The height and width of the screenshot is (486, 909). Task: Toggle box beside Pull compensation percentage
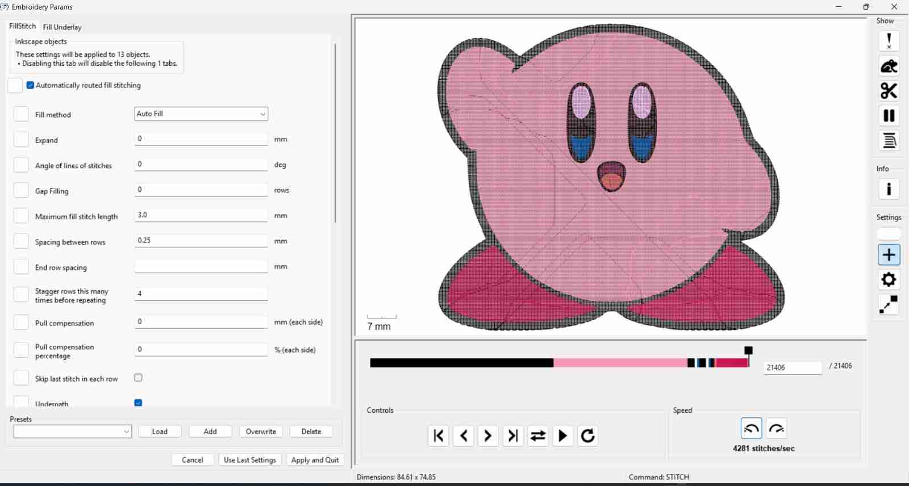21,350
